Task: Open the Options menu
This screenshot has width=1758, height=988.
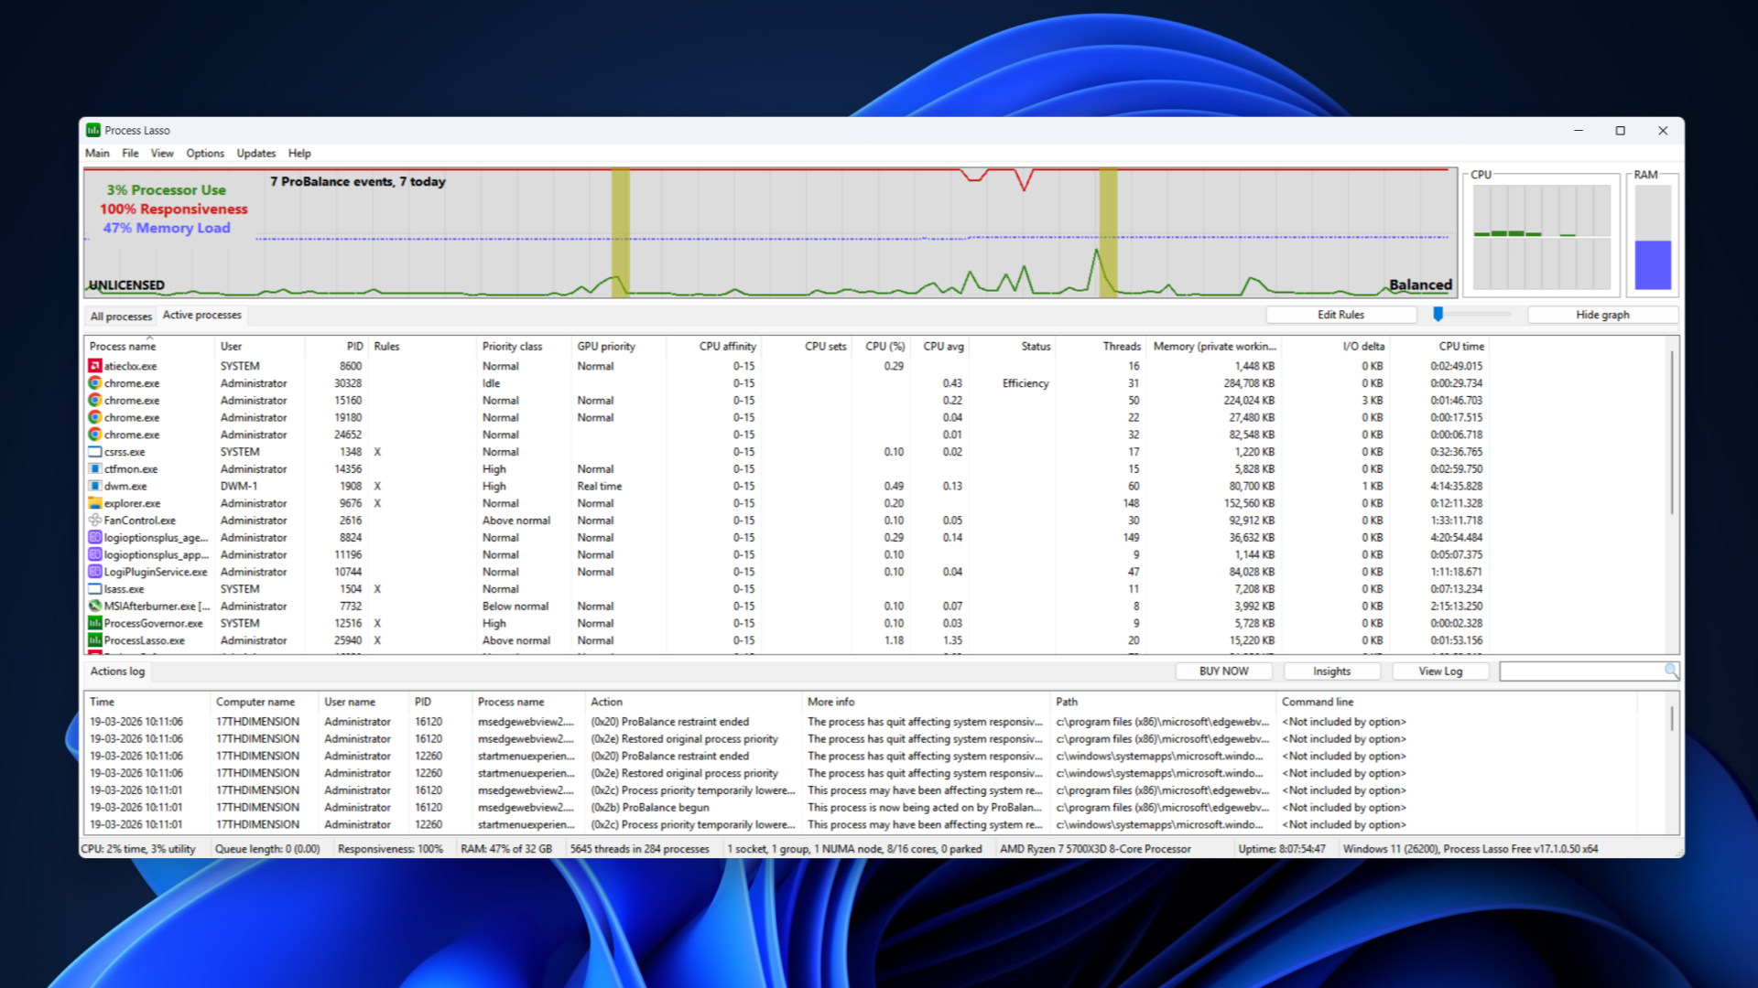Action: pyautogui.click(x=205, y=154)
